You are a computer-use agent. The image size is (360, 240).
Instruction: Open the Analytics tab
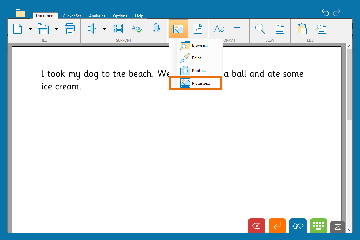point(97,16)
